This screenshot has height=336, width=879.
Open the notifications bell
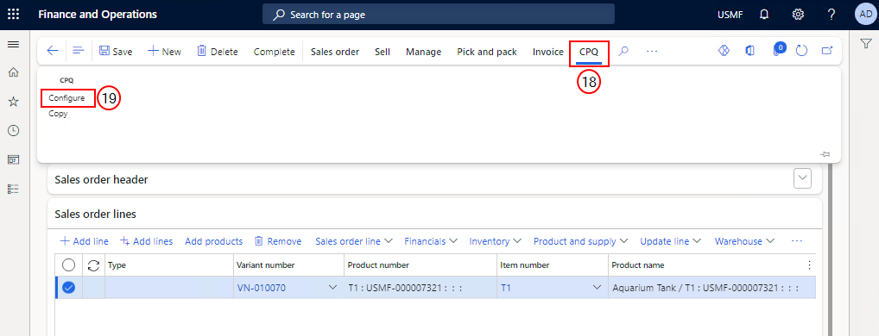[763, 15]
